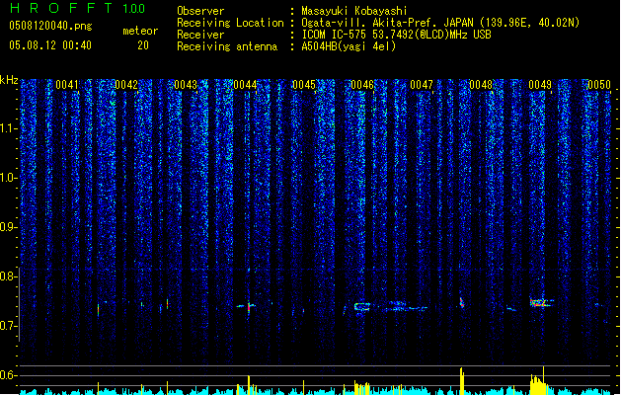Click the 0045 time marker
The image size is (621, 395).
(x=304, y=85)
